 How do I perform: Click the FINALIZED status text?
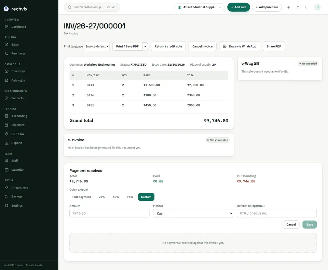tap(138, 65)
